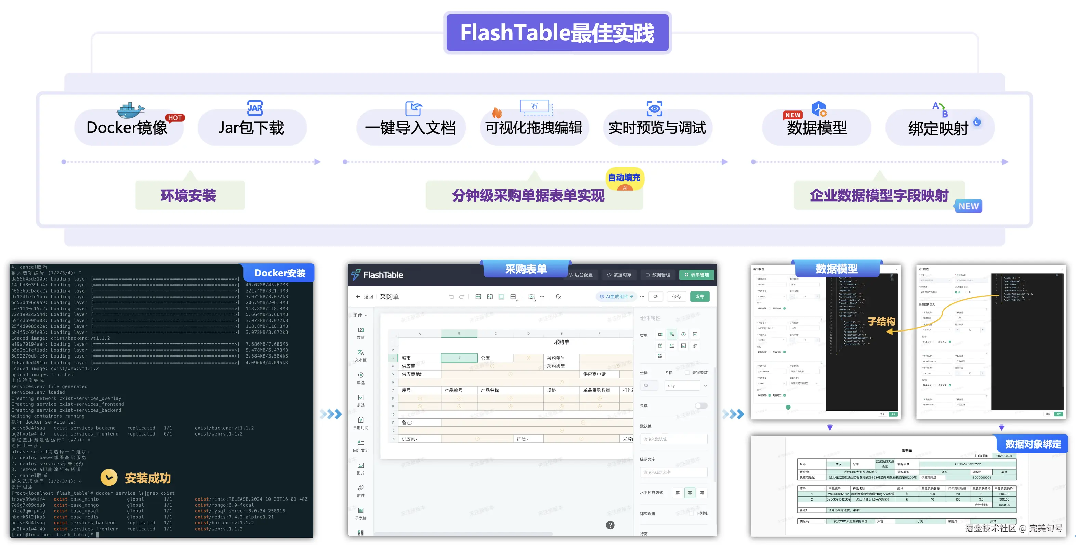Switch to the 数据对象 tab
This screenshot has height=546, width=1076.
point(619,275)
